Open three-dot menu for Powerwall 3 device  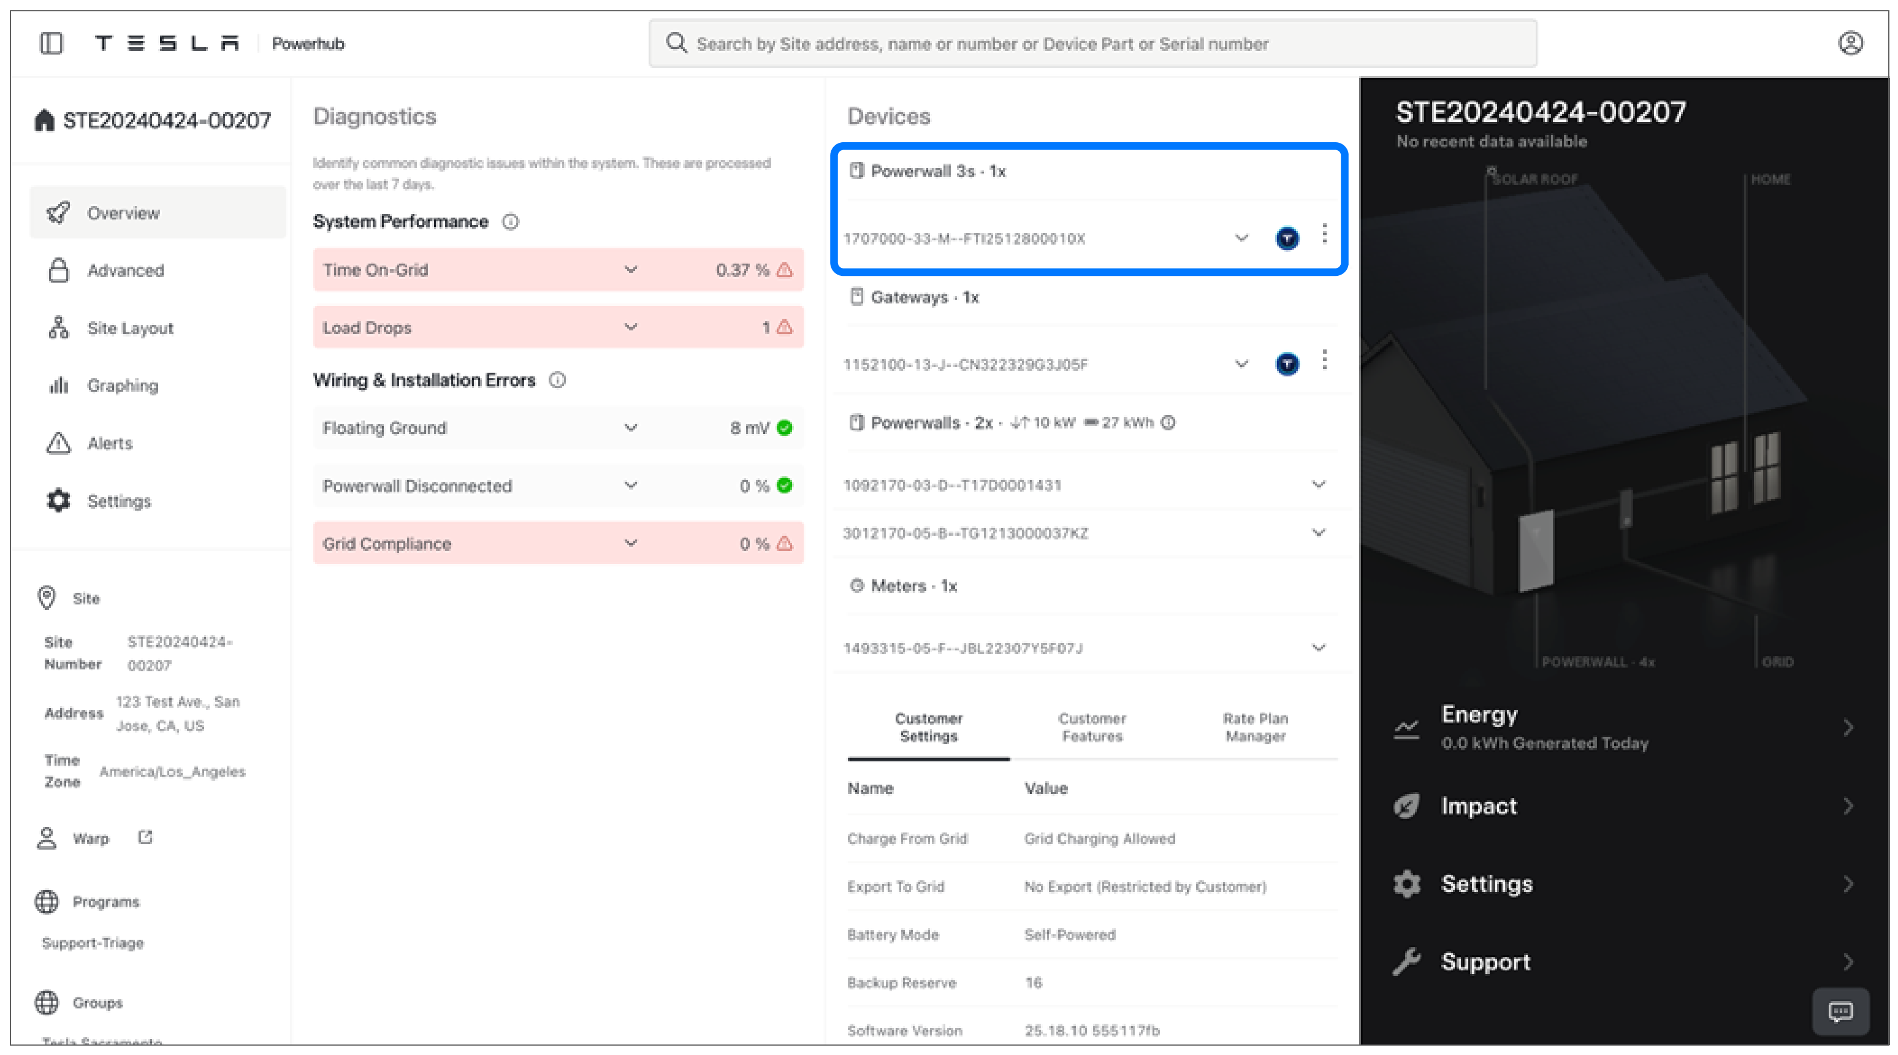tap(1324, 234)
